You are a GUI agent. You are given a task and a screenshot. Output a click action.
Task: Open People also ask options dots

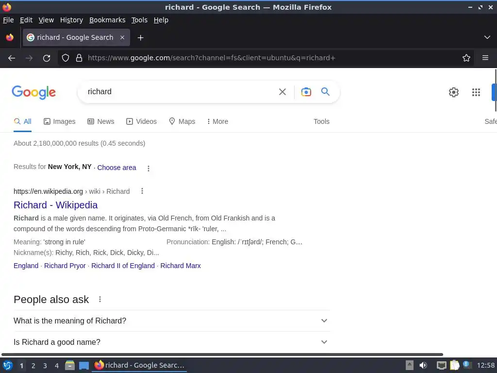100,299
